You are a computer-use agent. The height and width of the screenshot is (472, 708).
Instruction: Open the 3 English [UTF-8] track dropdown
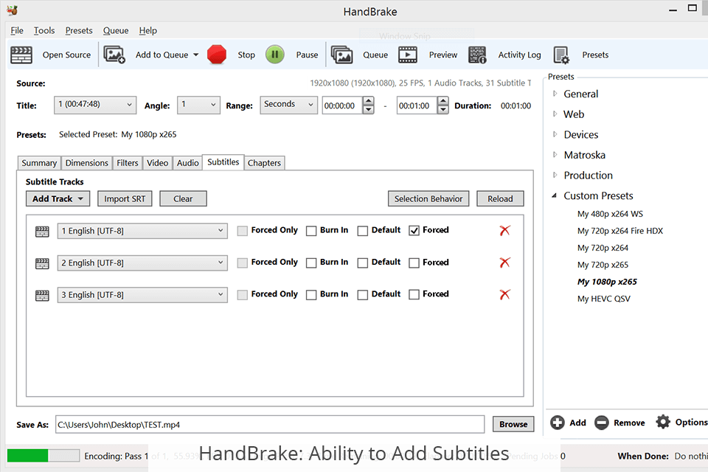[142, 295]
